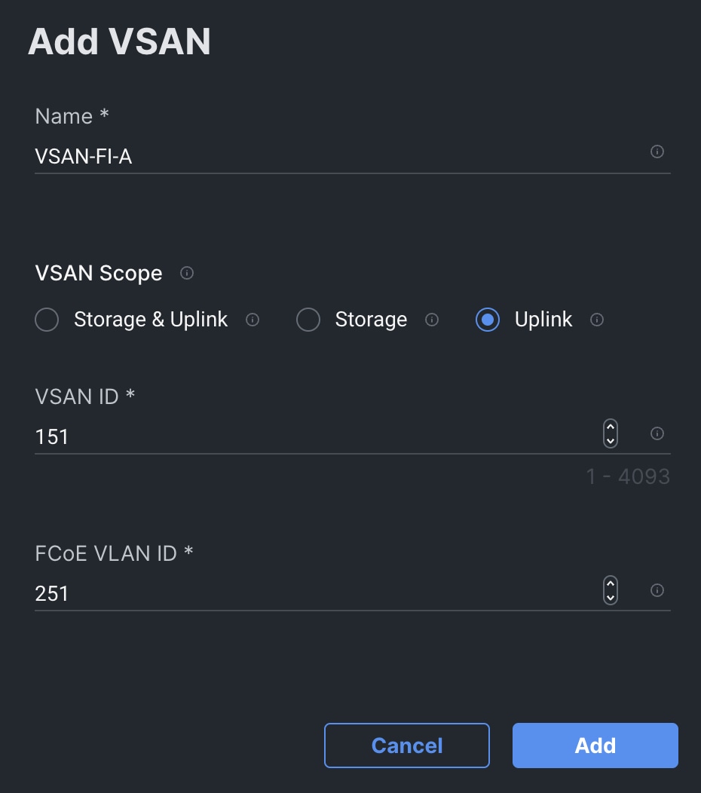
Task: Click info icon after the Uplink option
Action: pyautogui.click(x=596, y=320)
